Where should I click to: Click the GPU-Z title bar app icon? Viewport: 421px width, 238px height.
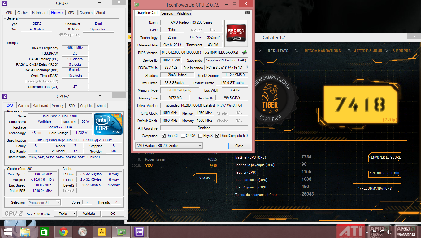coord(137,4)
